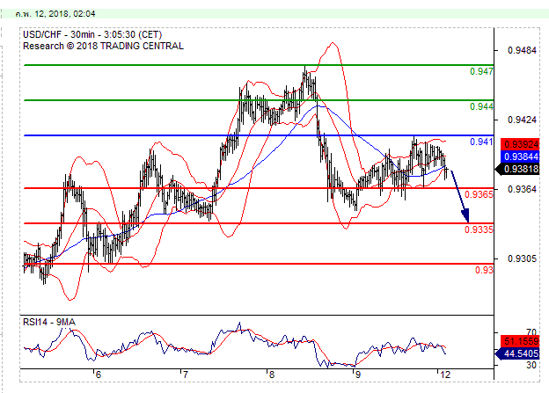Click the red 0.9335 support label
This screenshot has height=393, width=549.
point(479,229)
